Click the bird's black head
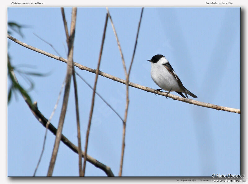 coord(157,58)
